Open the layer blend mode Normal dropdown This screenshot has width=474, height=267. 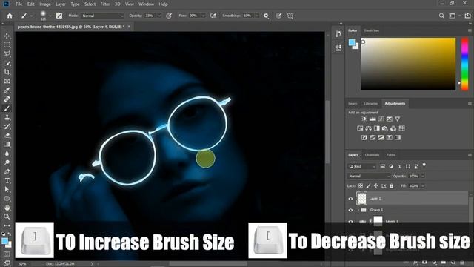[x=369, y=176]
